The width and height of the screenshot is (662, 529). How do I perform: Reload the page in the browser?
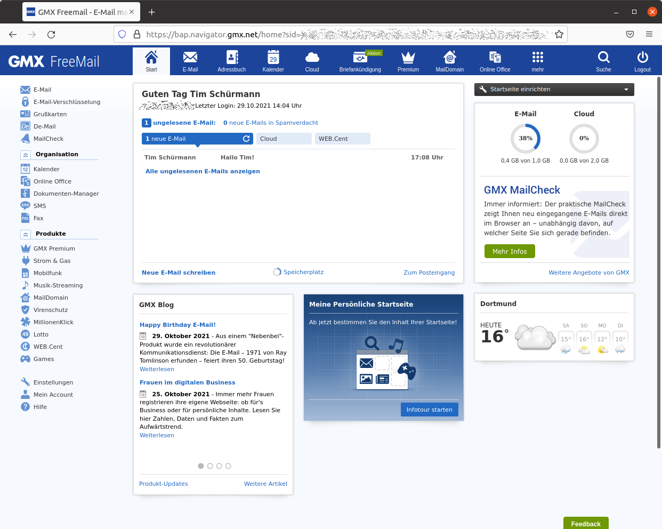[x=51, y=34]
